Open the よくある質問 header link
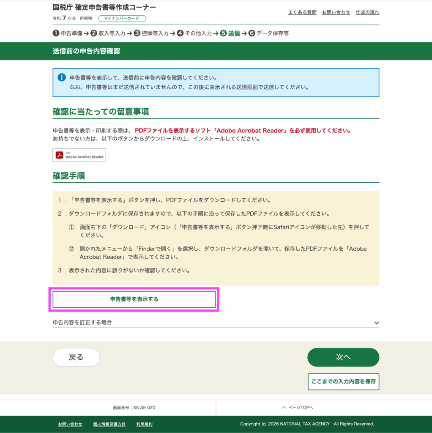The width and height of the screenshot is (432, 433). (x=302, y=13)
